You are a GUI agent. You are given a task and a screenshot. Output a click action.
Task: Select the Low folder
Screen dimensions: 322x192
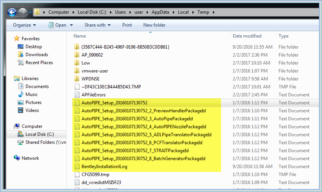click(x=86, y=63)
